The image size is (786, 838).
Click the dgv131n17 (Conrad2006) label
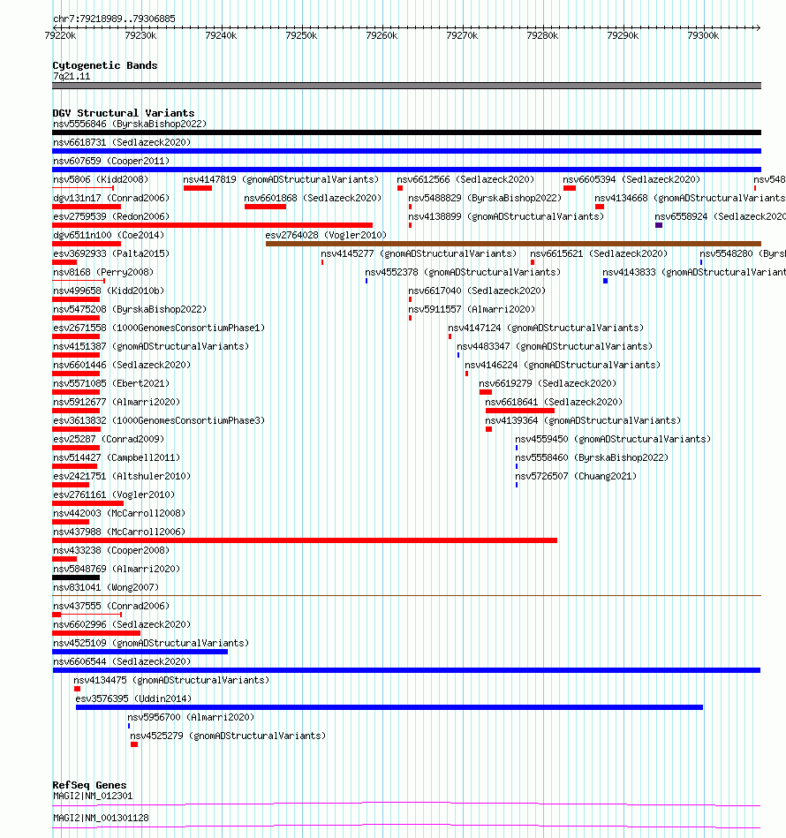(x=111, y=199)
